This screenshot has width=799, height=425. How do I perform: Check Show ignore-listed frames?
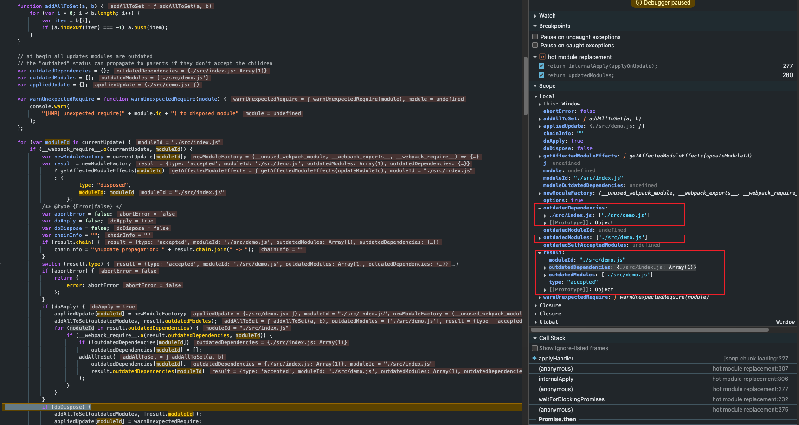(x=535, y=348)
